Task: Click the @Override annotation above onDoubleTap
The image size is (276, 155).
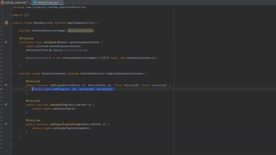Action: pyautogui.click(x=33, y=101)
